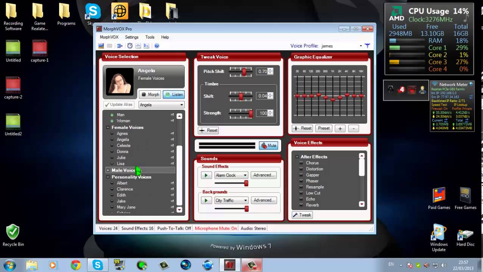483x272 pixels.
Task: Click the stopwatch toolbar icon
Action: pos(130,46)
